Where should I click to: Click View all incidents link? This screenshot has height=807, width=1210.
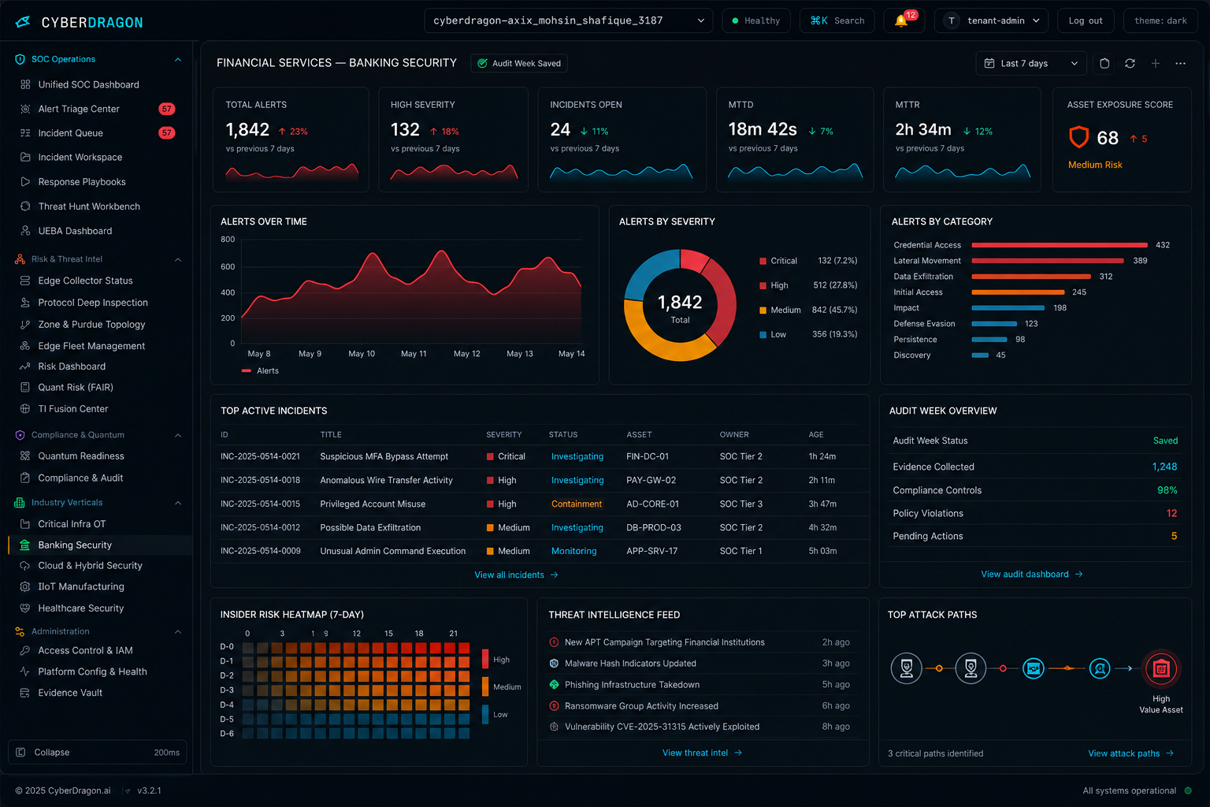point(516,575)
